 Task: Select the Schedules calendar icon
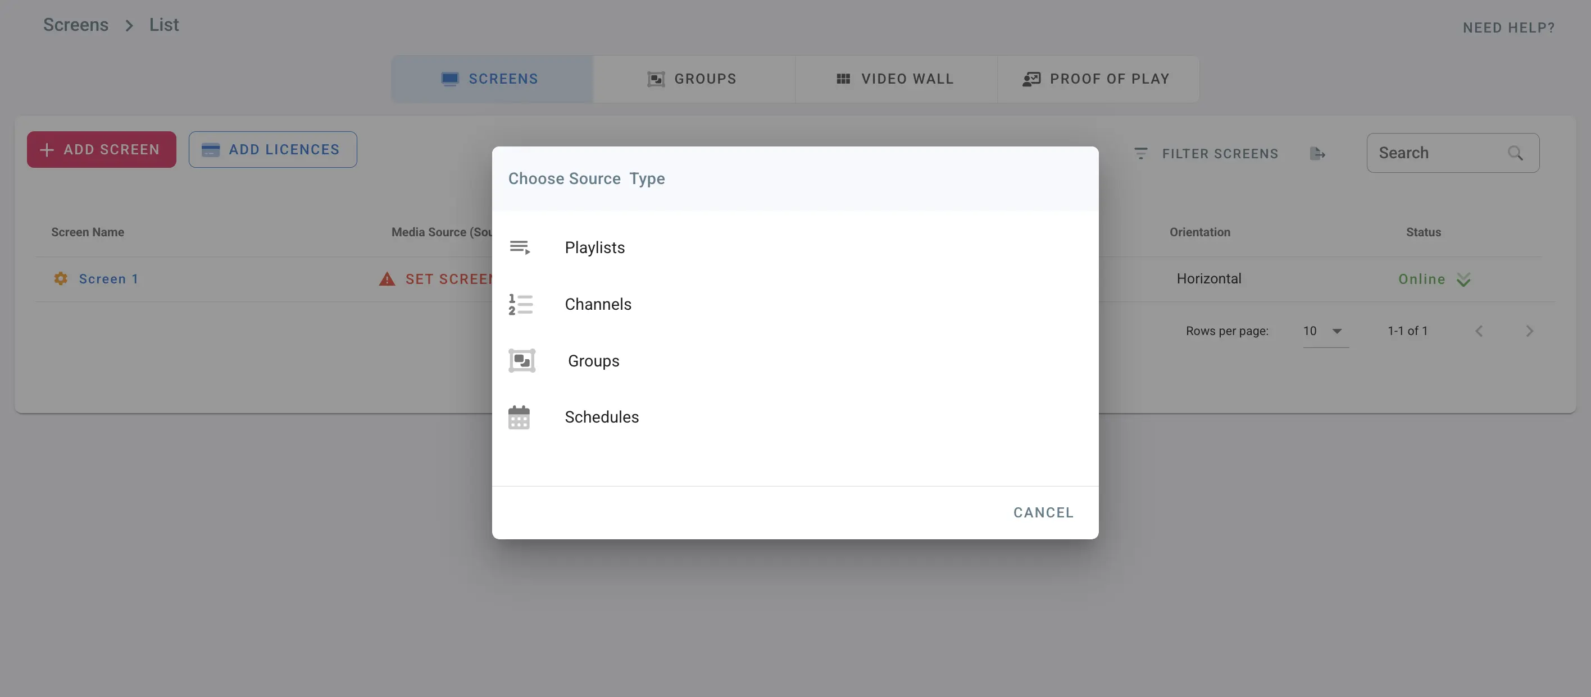(x=520, y=417)
